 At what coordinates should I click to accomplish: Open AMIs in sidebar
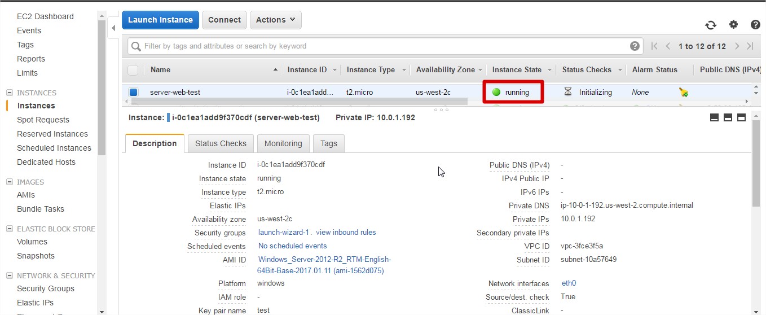[26, 195]
